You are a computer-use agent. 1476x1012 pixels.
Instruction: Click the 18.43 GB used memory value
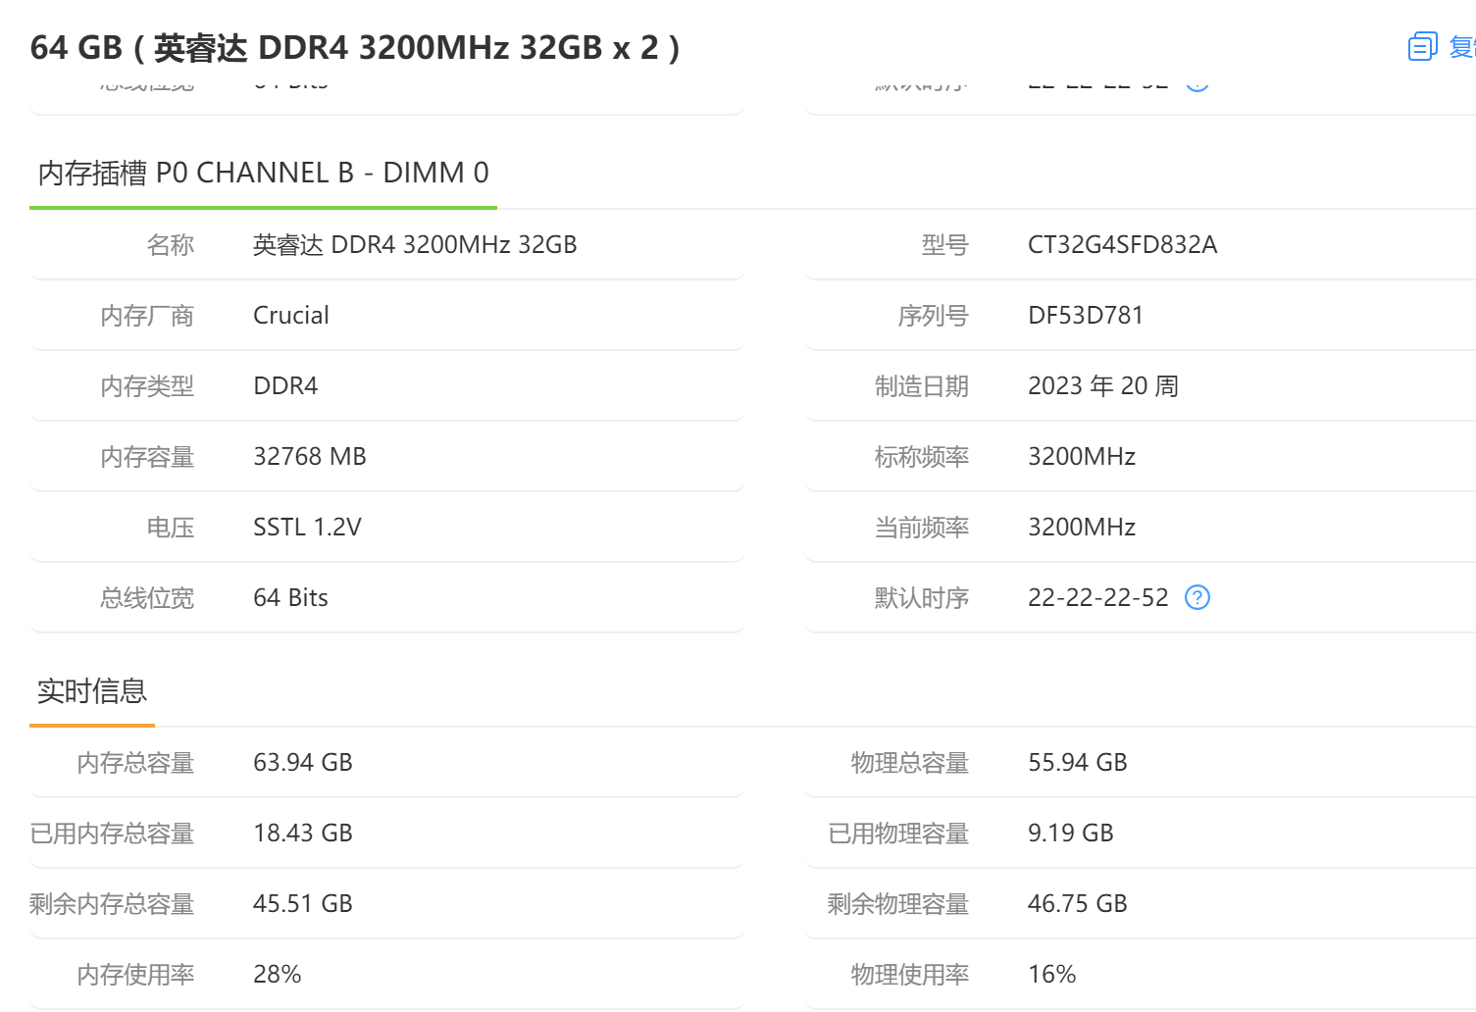[302, 833]
